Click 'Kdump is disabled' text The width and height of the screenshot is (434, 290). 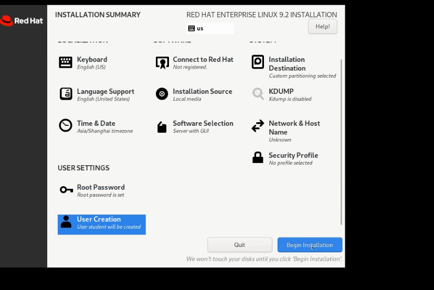(290, 99)
